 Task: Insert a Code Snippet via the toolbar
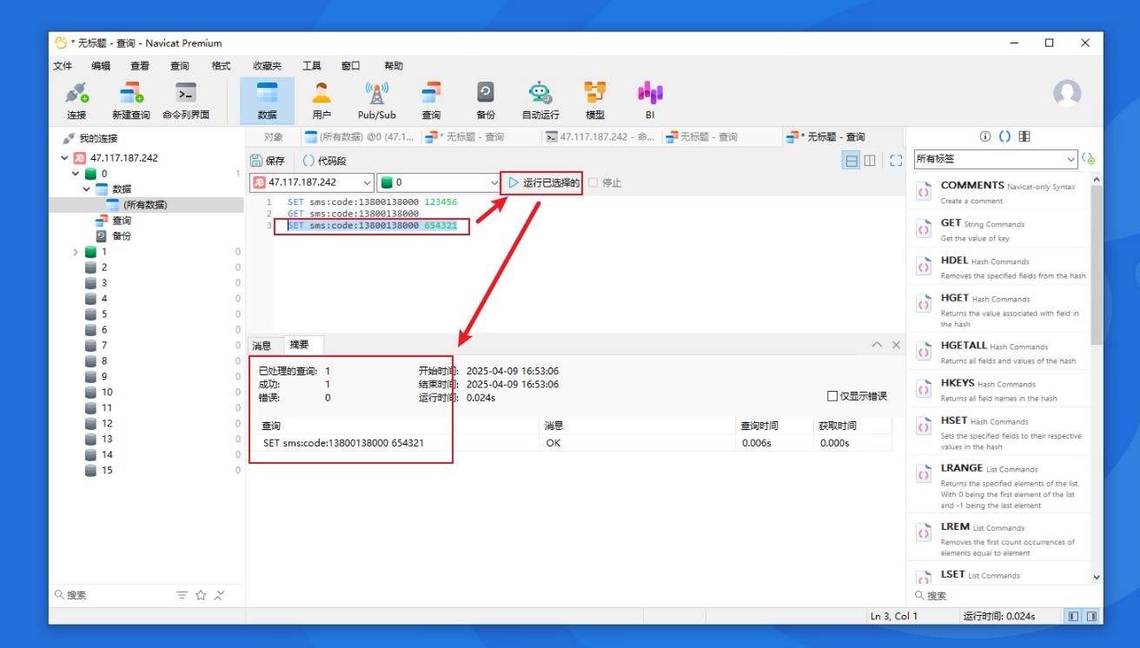click(324, 161)
